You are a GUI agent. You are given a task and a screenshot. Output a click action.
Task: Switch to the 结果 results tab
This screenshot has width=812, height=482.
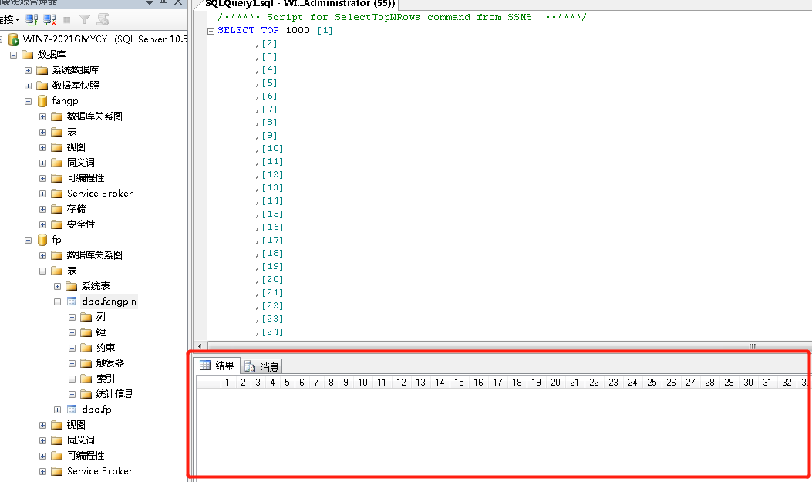(217, 366)
